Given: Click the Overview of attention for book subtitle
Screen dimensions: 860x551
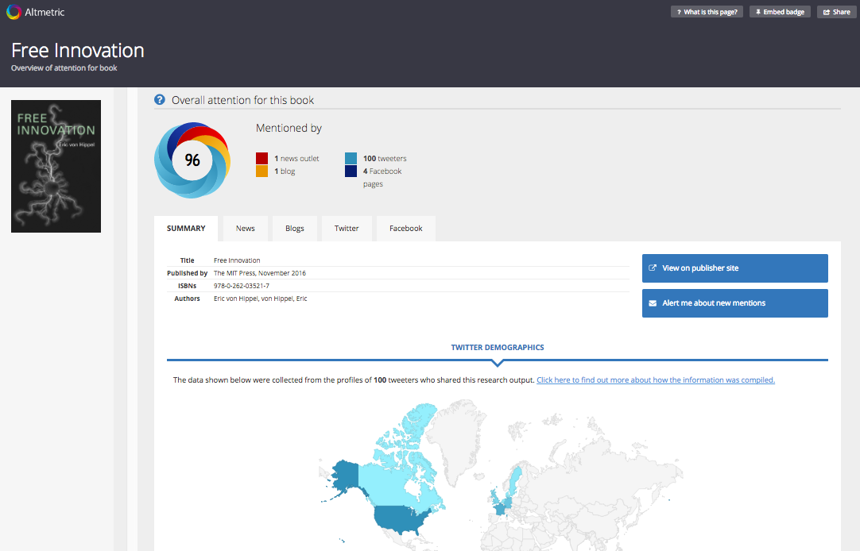Looking at the screenshot, I should 64,68.
